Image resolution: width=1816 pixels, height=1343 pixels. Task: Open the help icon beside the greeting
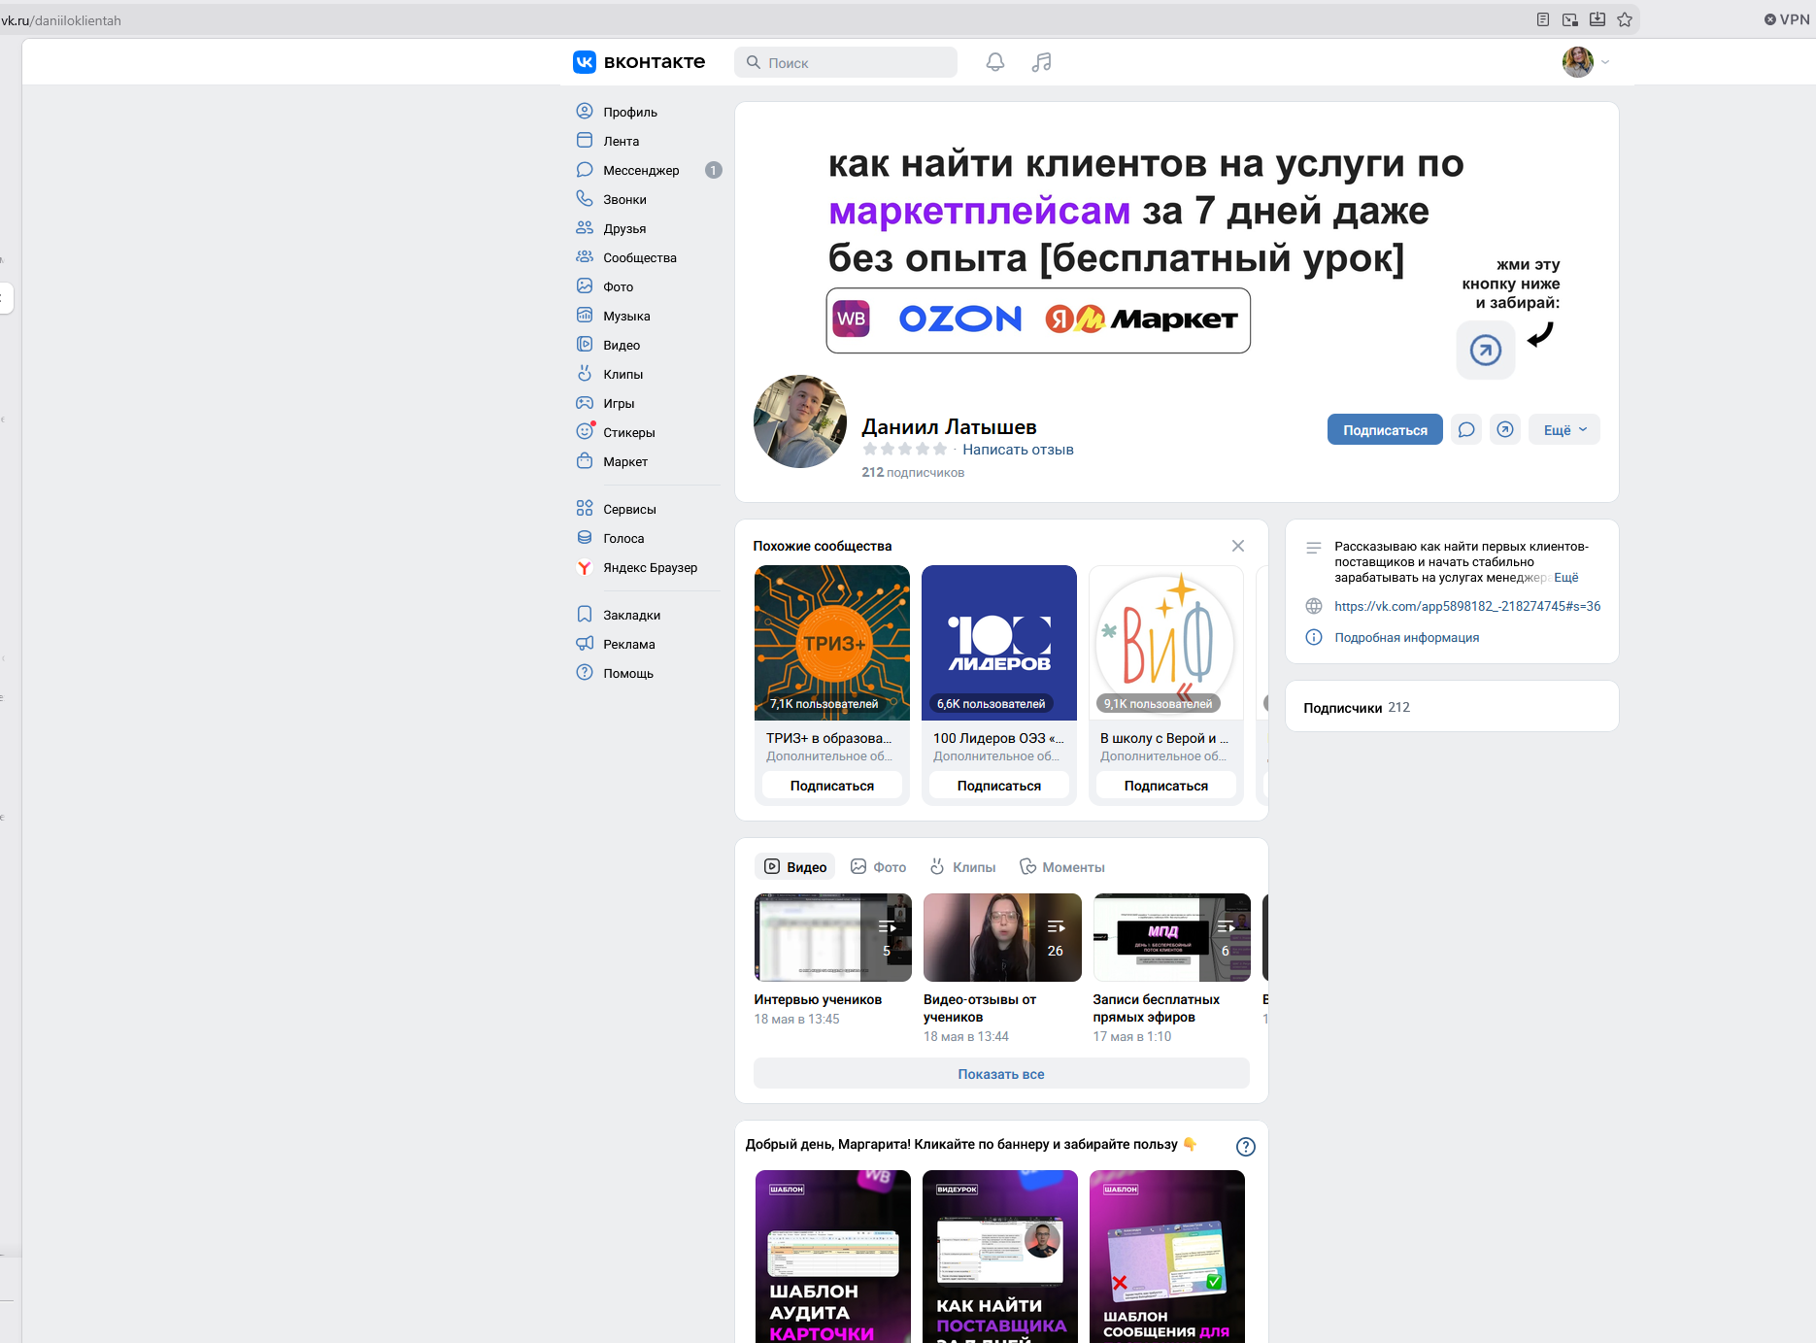point(1246,1147)
